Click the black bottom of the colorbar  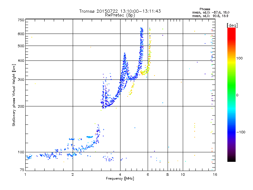coord(231,159)
